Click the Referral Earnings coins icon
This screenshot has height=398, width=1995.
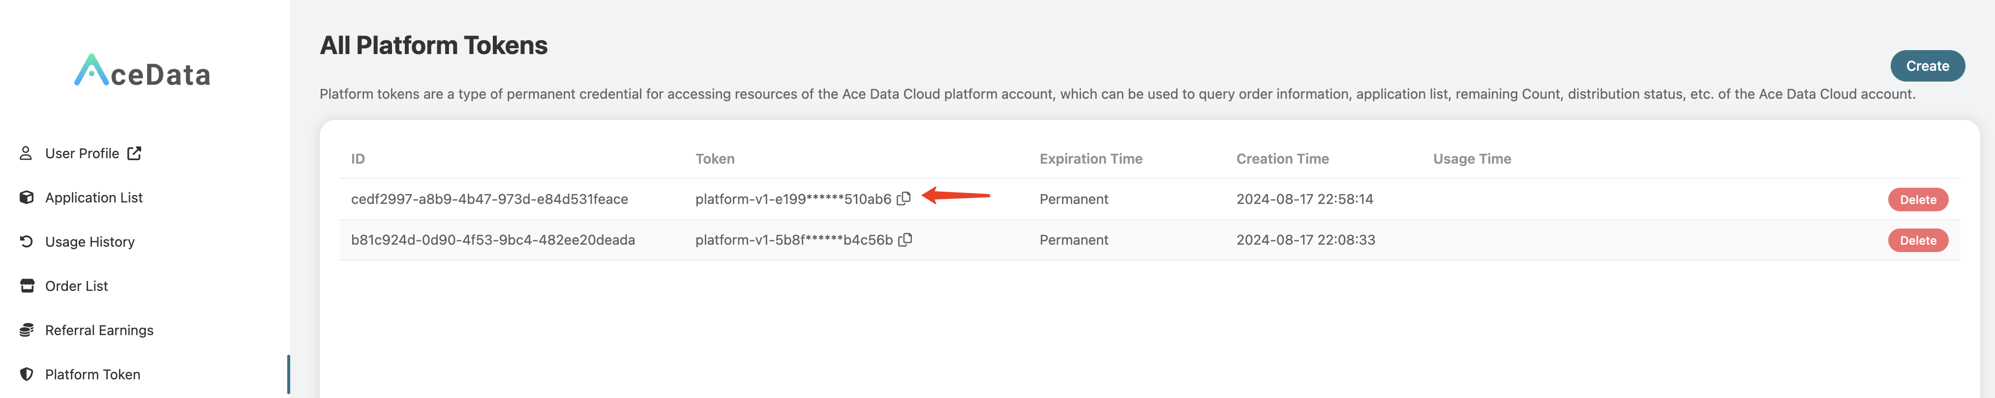coord(27,330)
